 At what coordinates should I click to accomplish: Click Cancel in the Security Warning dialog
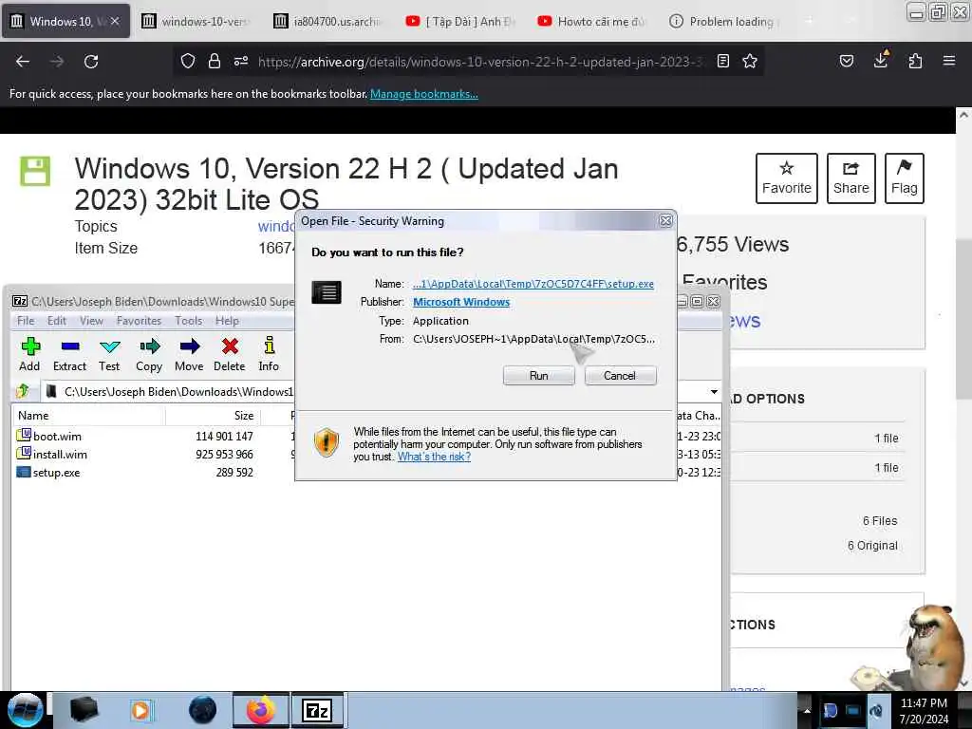pos(620,376)
